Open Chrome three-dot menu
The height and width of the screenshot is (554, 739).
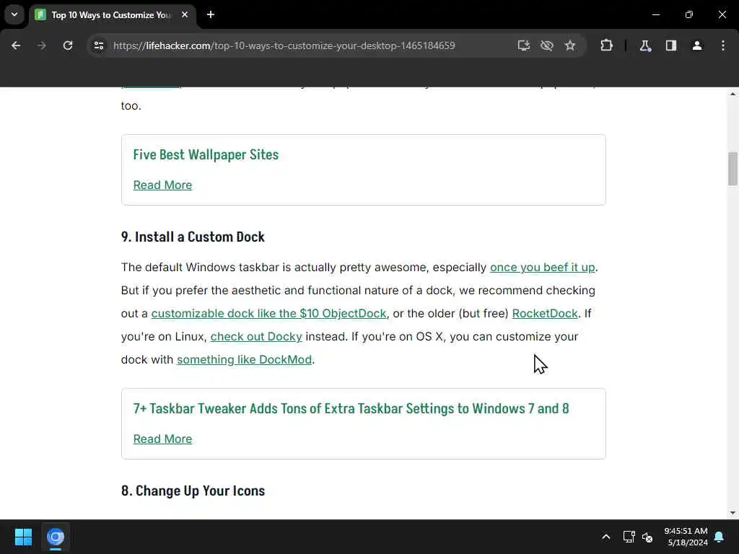click(x=723, y=45)
